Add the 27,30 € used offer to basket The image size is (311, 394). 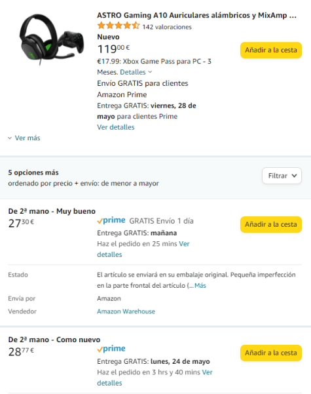271,224
